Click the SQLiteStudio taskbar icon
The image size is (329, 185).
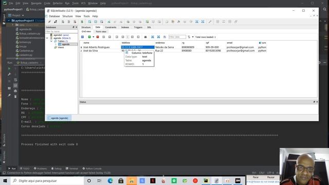pyautogui.click(x=216, y=180)
